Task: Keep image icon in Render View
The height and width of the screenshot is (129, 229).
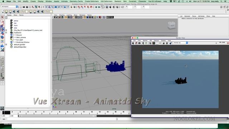Action: tap(164, 43)
